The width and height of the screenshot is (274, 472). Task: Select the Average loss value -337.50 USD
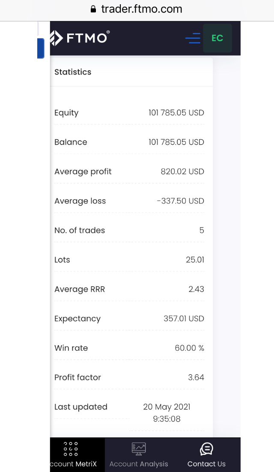point(180,201)
